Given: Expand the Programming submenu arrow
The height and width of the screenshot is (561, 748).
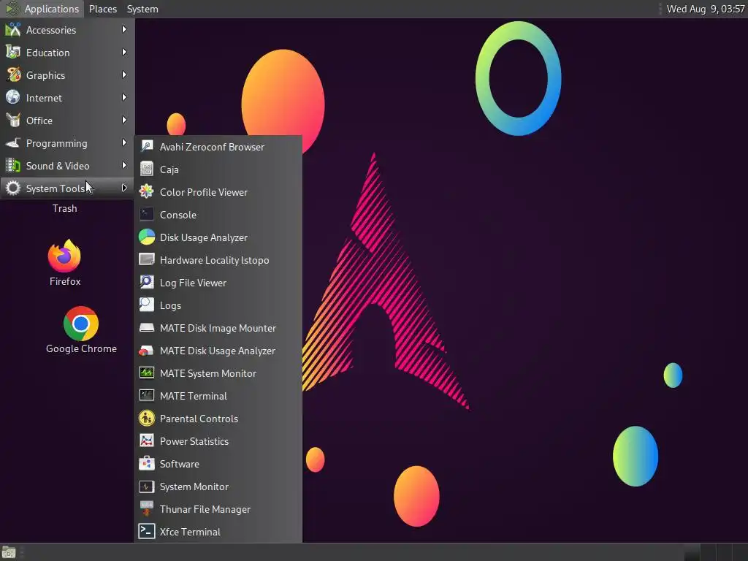Looking at the screenshot, I should point(124,142).
